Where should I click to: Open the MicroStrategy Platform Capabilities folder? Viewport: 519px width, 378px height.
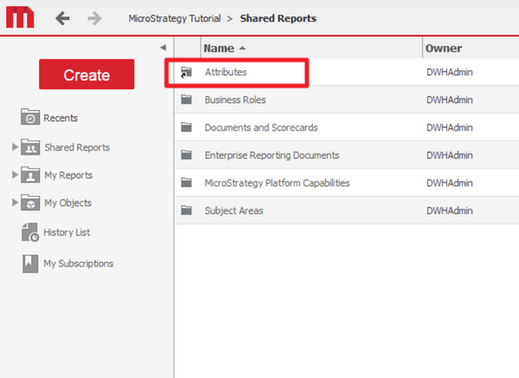277,183
